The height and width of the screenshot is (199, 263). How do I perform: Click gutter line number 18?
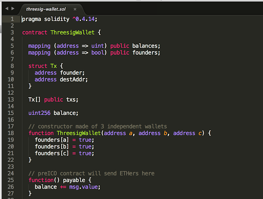(11, 133)
